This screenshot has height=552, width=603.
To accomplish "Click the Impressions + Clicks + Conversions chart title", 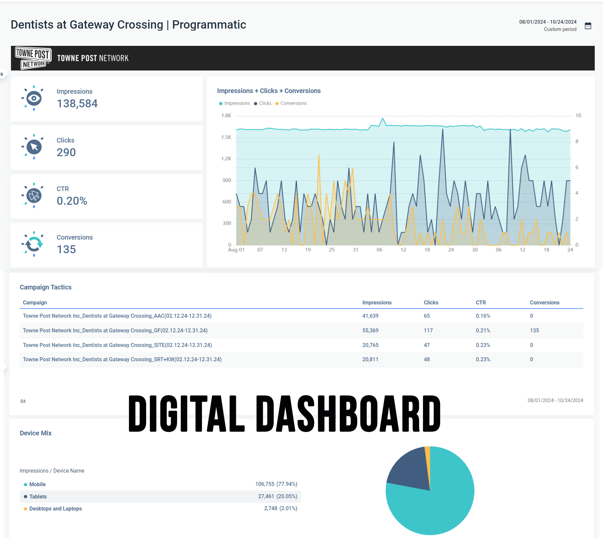I will tap(269, 91).
